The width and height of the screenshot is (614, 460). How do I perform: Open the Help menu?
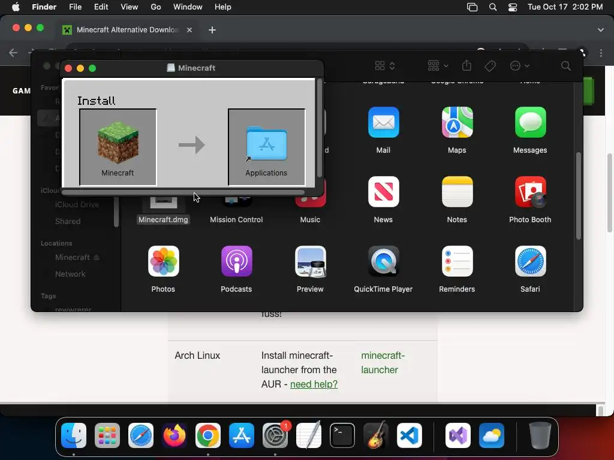point(223,7)
